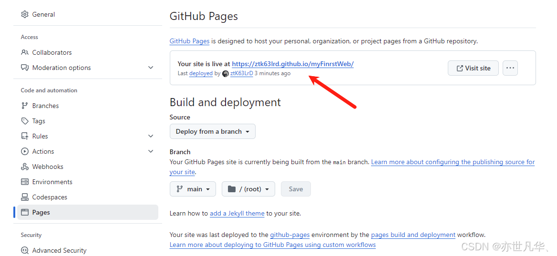Click the Source label
The height and width of the screenshot is (256, 557).
(x=180, y=117)
